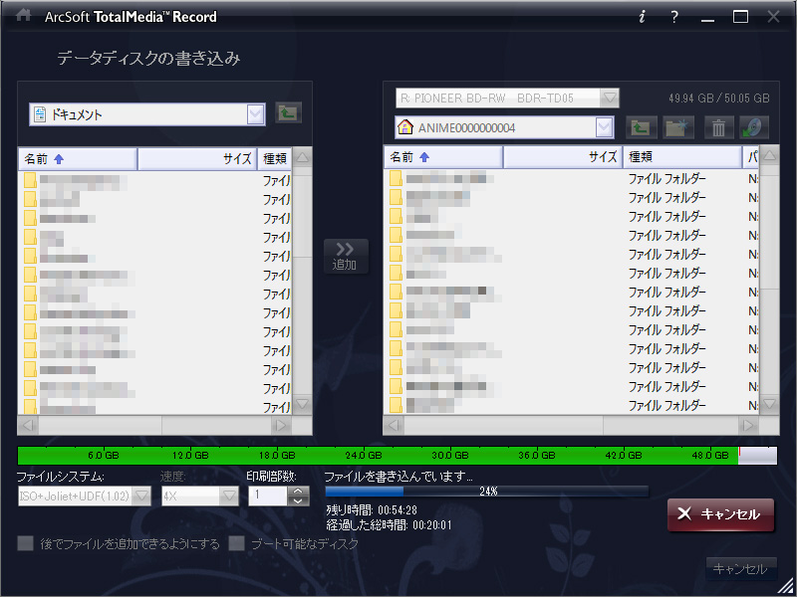Select first folder icon in source list
797x597 pixels.
point(30,180)
